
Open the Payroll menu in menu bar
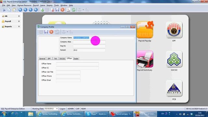(36, 6)
